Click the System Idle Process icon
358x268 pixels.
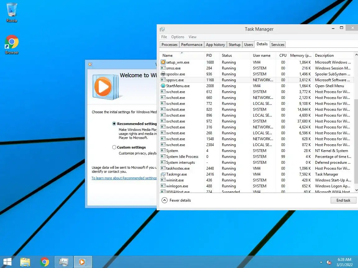coord(163,156)
